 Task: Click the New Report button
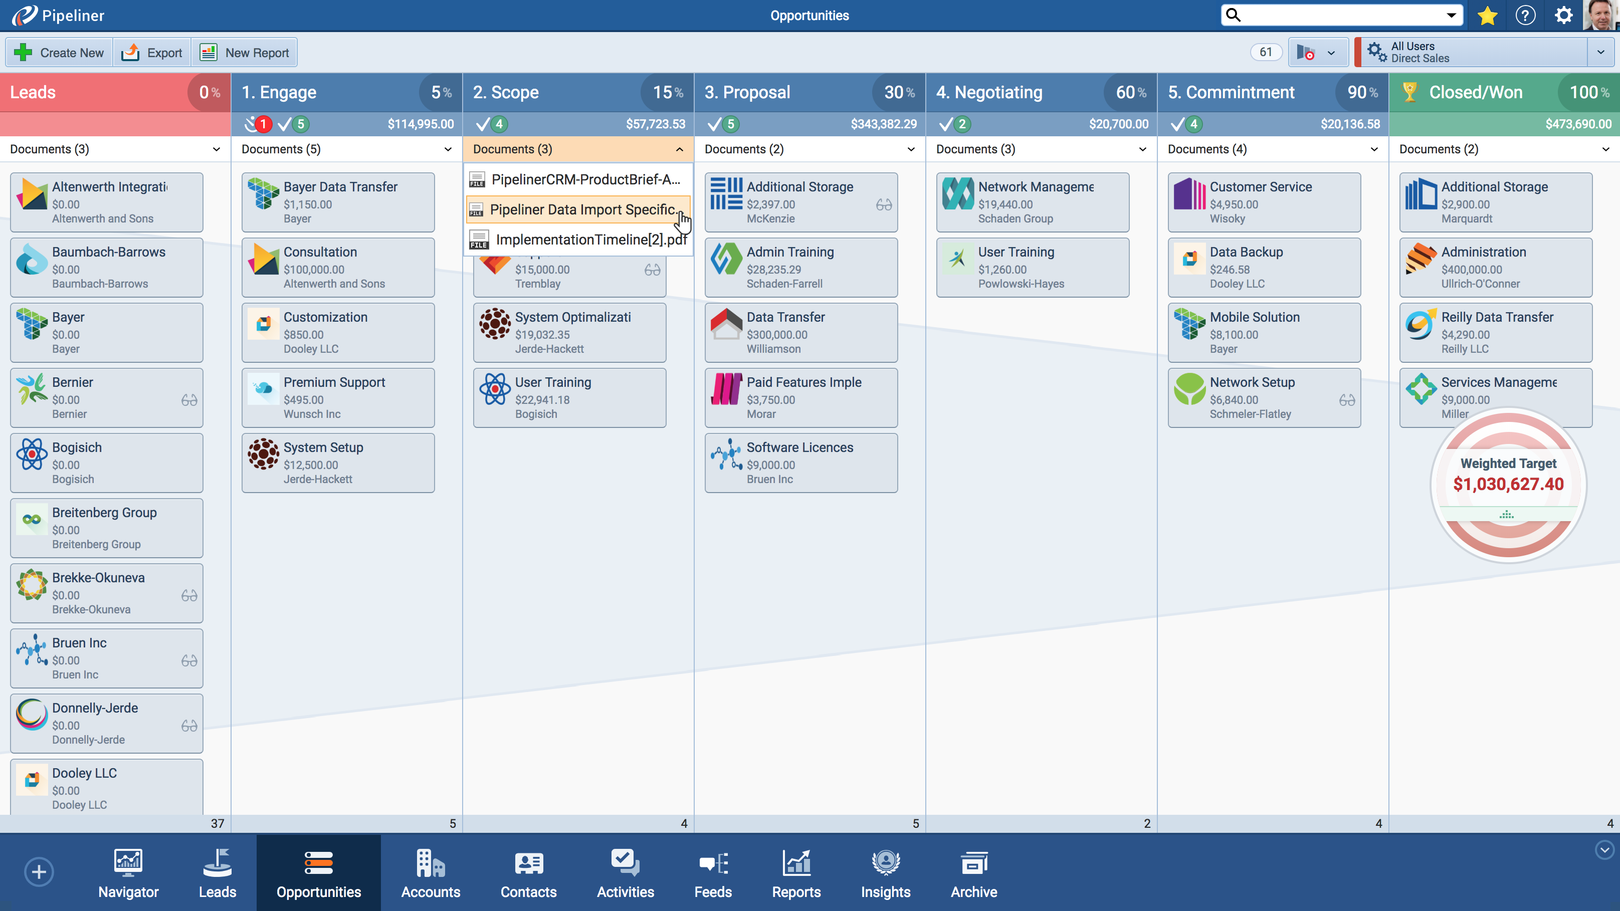(245, 53)
